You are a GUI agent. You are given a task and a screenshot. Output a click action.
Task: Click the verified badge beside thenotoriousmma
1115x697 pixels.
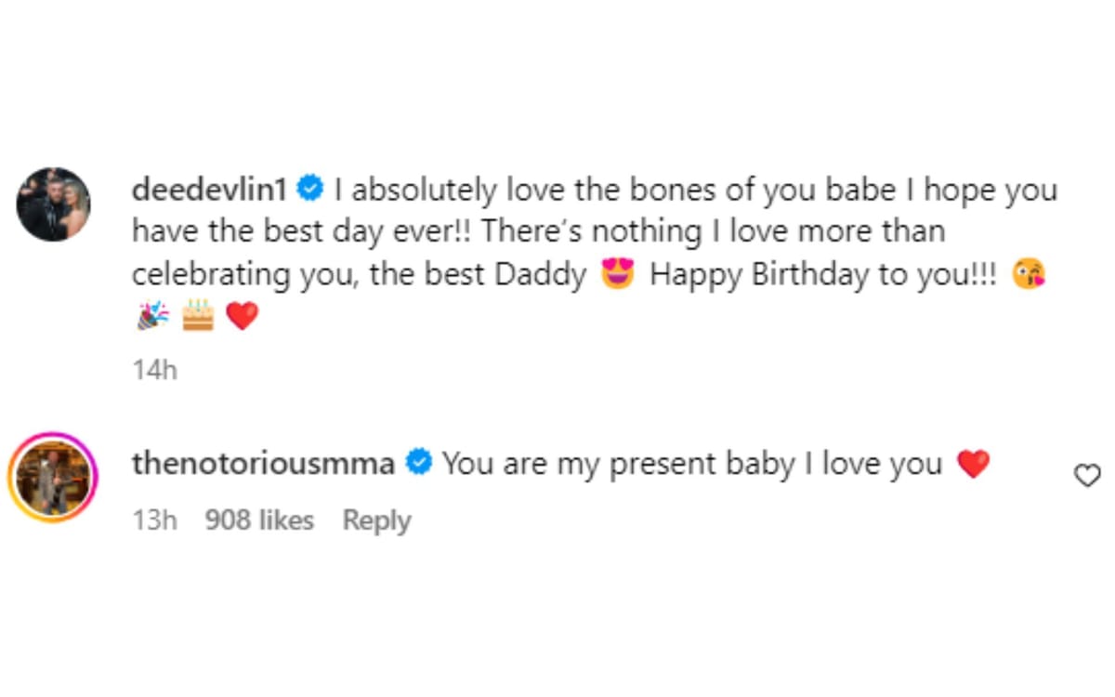[x=418, y=461]
